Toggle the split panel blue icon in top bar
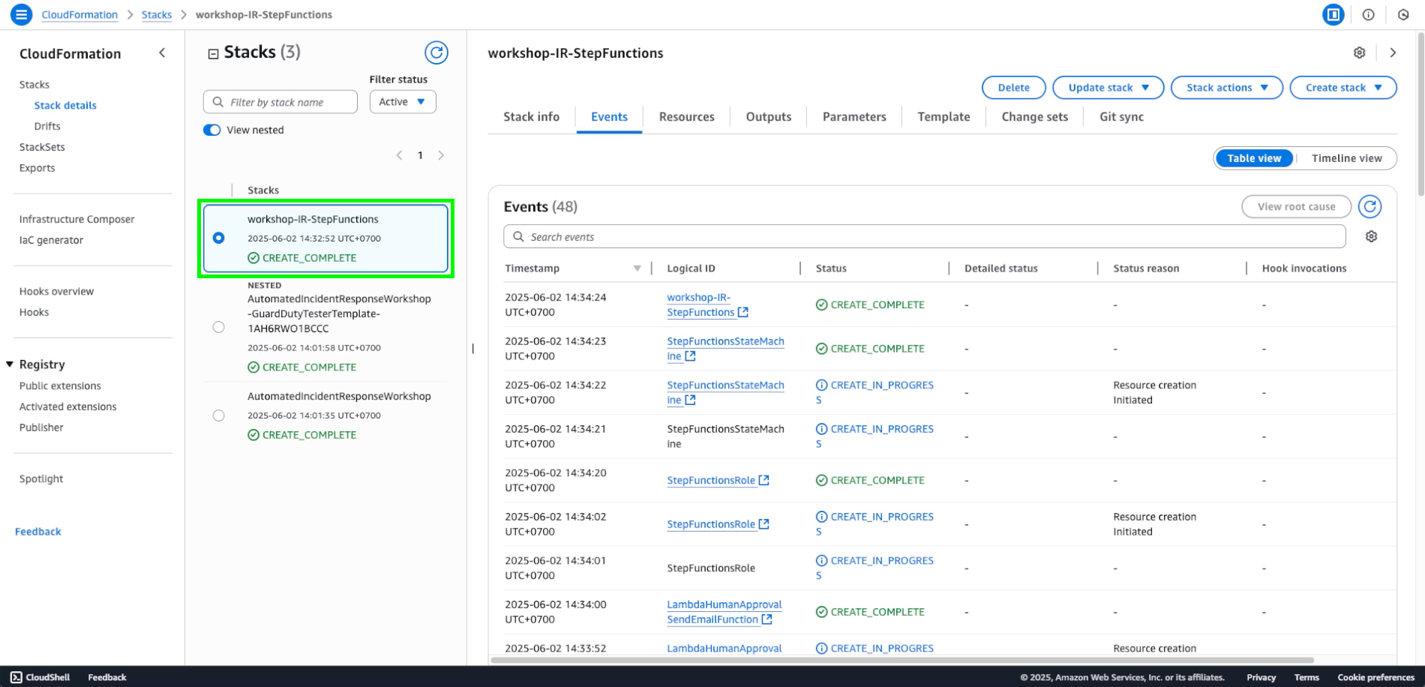 pos(1333,14)
